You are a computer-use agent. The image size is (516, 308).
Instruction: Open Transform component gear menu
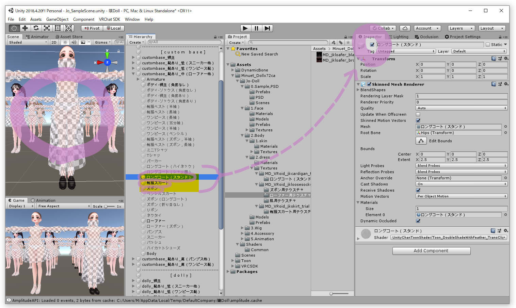tap(506, 59)
